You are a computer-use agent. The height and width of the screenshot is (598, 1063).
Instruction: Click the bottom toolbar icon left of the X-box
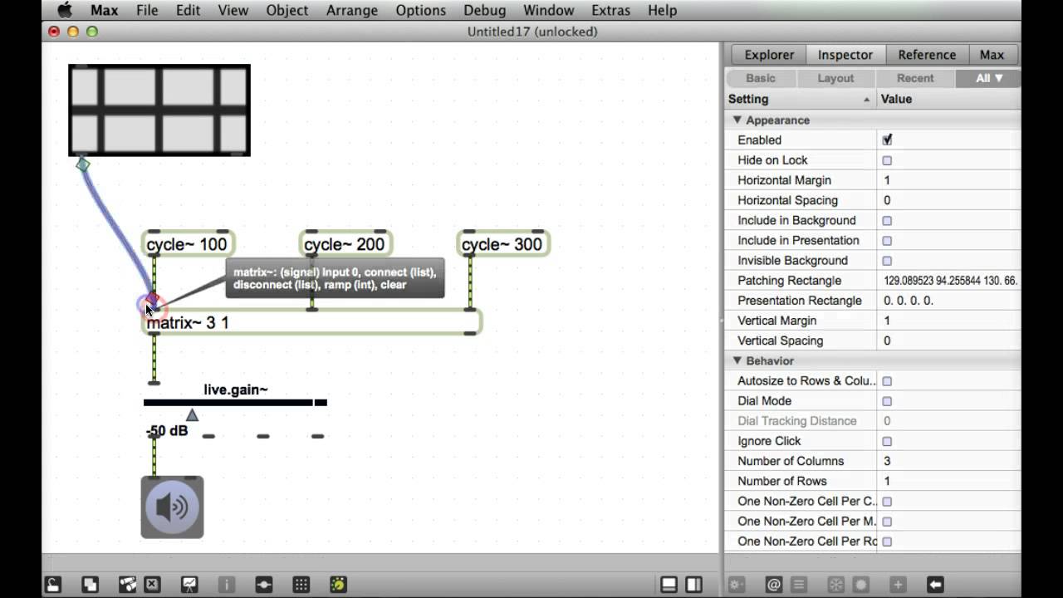coord(127,585)
